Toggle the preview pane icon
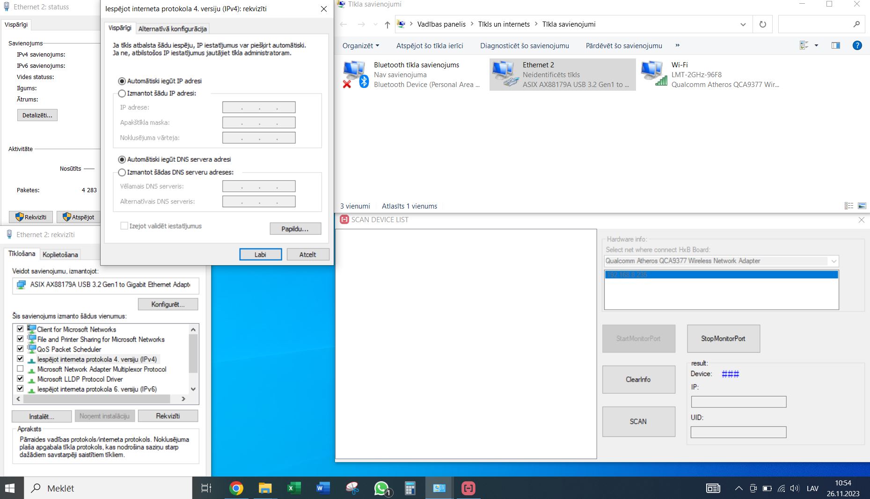 coord(835,45)
